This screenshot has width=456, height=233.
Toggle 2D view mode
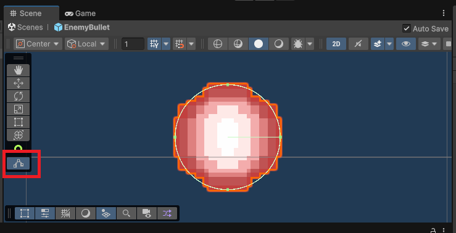tap(336, 44)
